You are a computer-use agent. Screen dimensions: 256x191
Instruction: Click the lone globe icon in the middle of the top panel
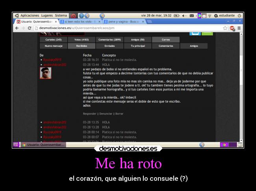tap(102, 16)
